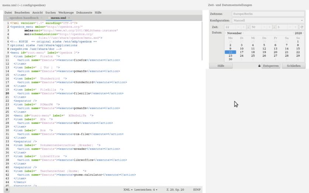Switch to the openbox-handbuch tab
Image resolution: width=309 pixels, height=193 pixels.
pyautogui.click(x=23, y=18)
